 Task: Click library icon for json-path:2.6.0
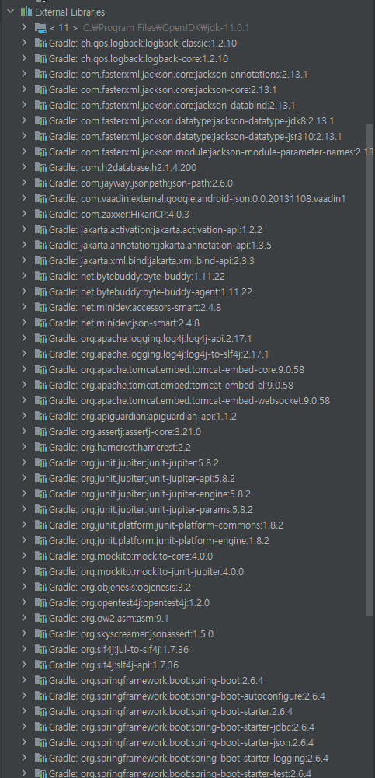pyautogui.click(x=40, y=183)
